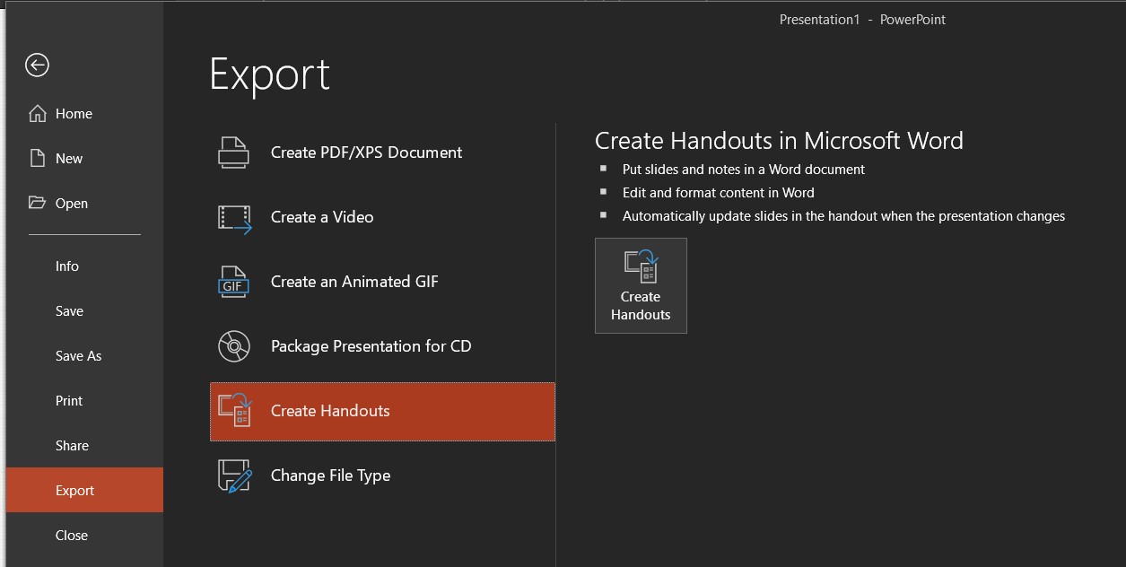Click the Package for CD disc icon
The width and height of the screenshot is (1126, 567).
(x=233, y=346)
